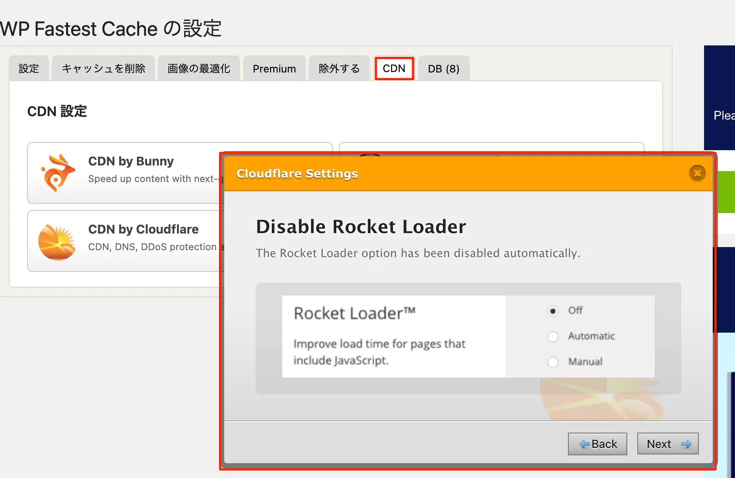Click the highlighted CDN tab
735x478 pixels.
(x=394, y=69)
